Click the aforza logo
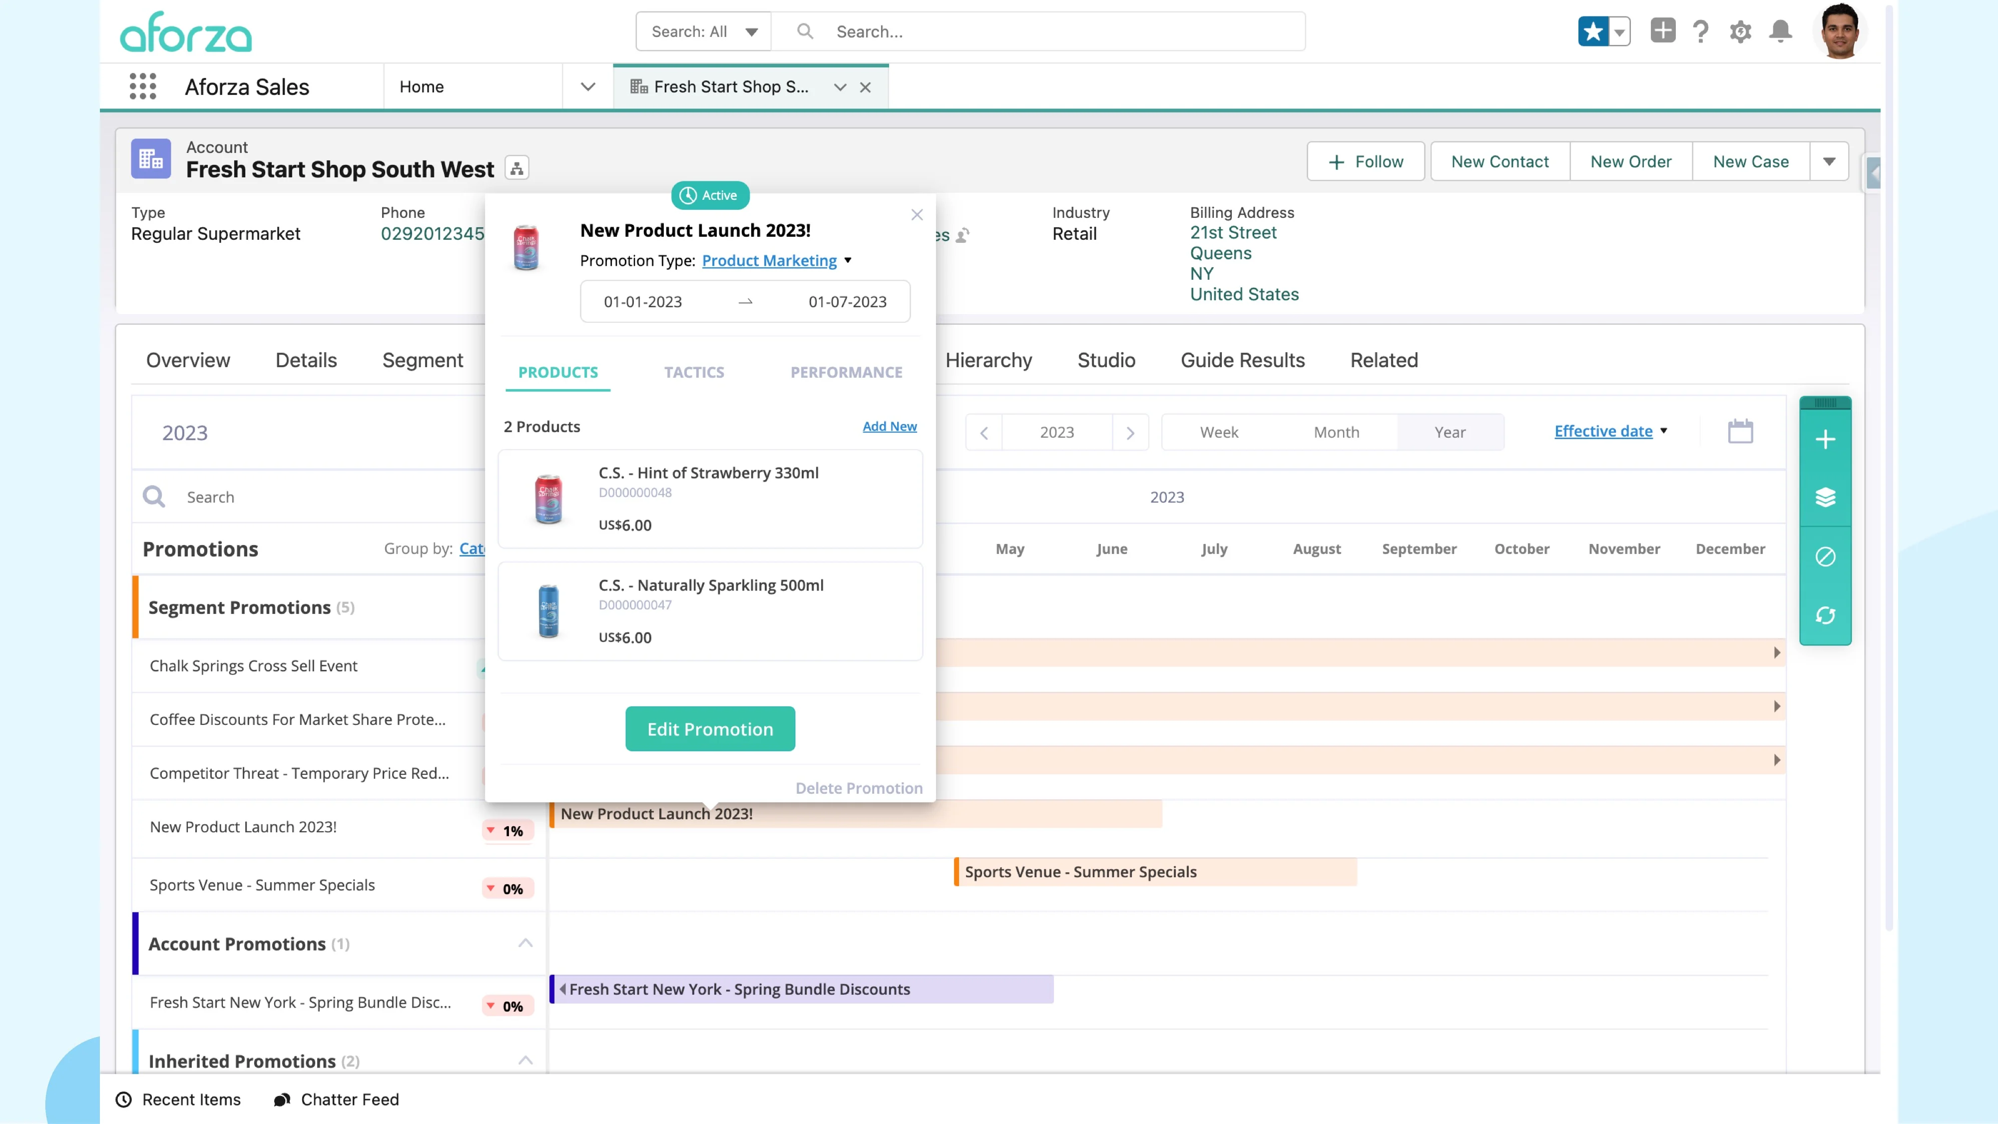The image size is (1998, 1124). pyautogui.click(x=186, y=32)
